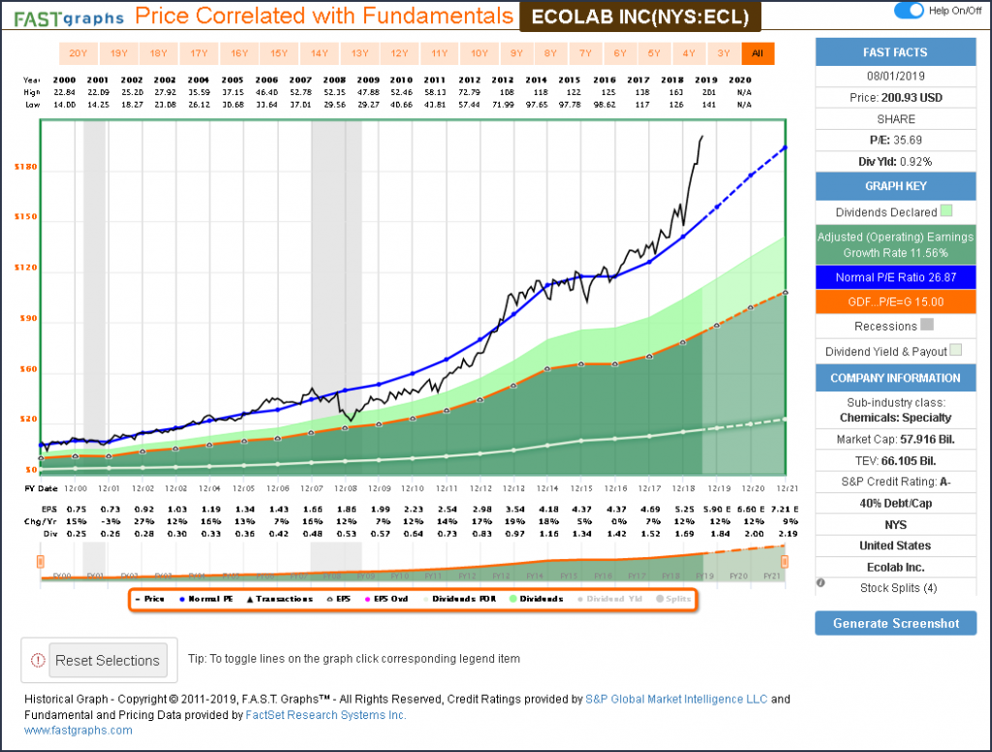Click the left handle of the range slider
This screenshot has width=992, height=752.
41,562
